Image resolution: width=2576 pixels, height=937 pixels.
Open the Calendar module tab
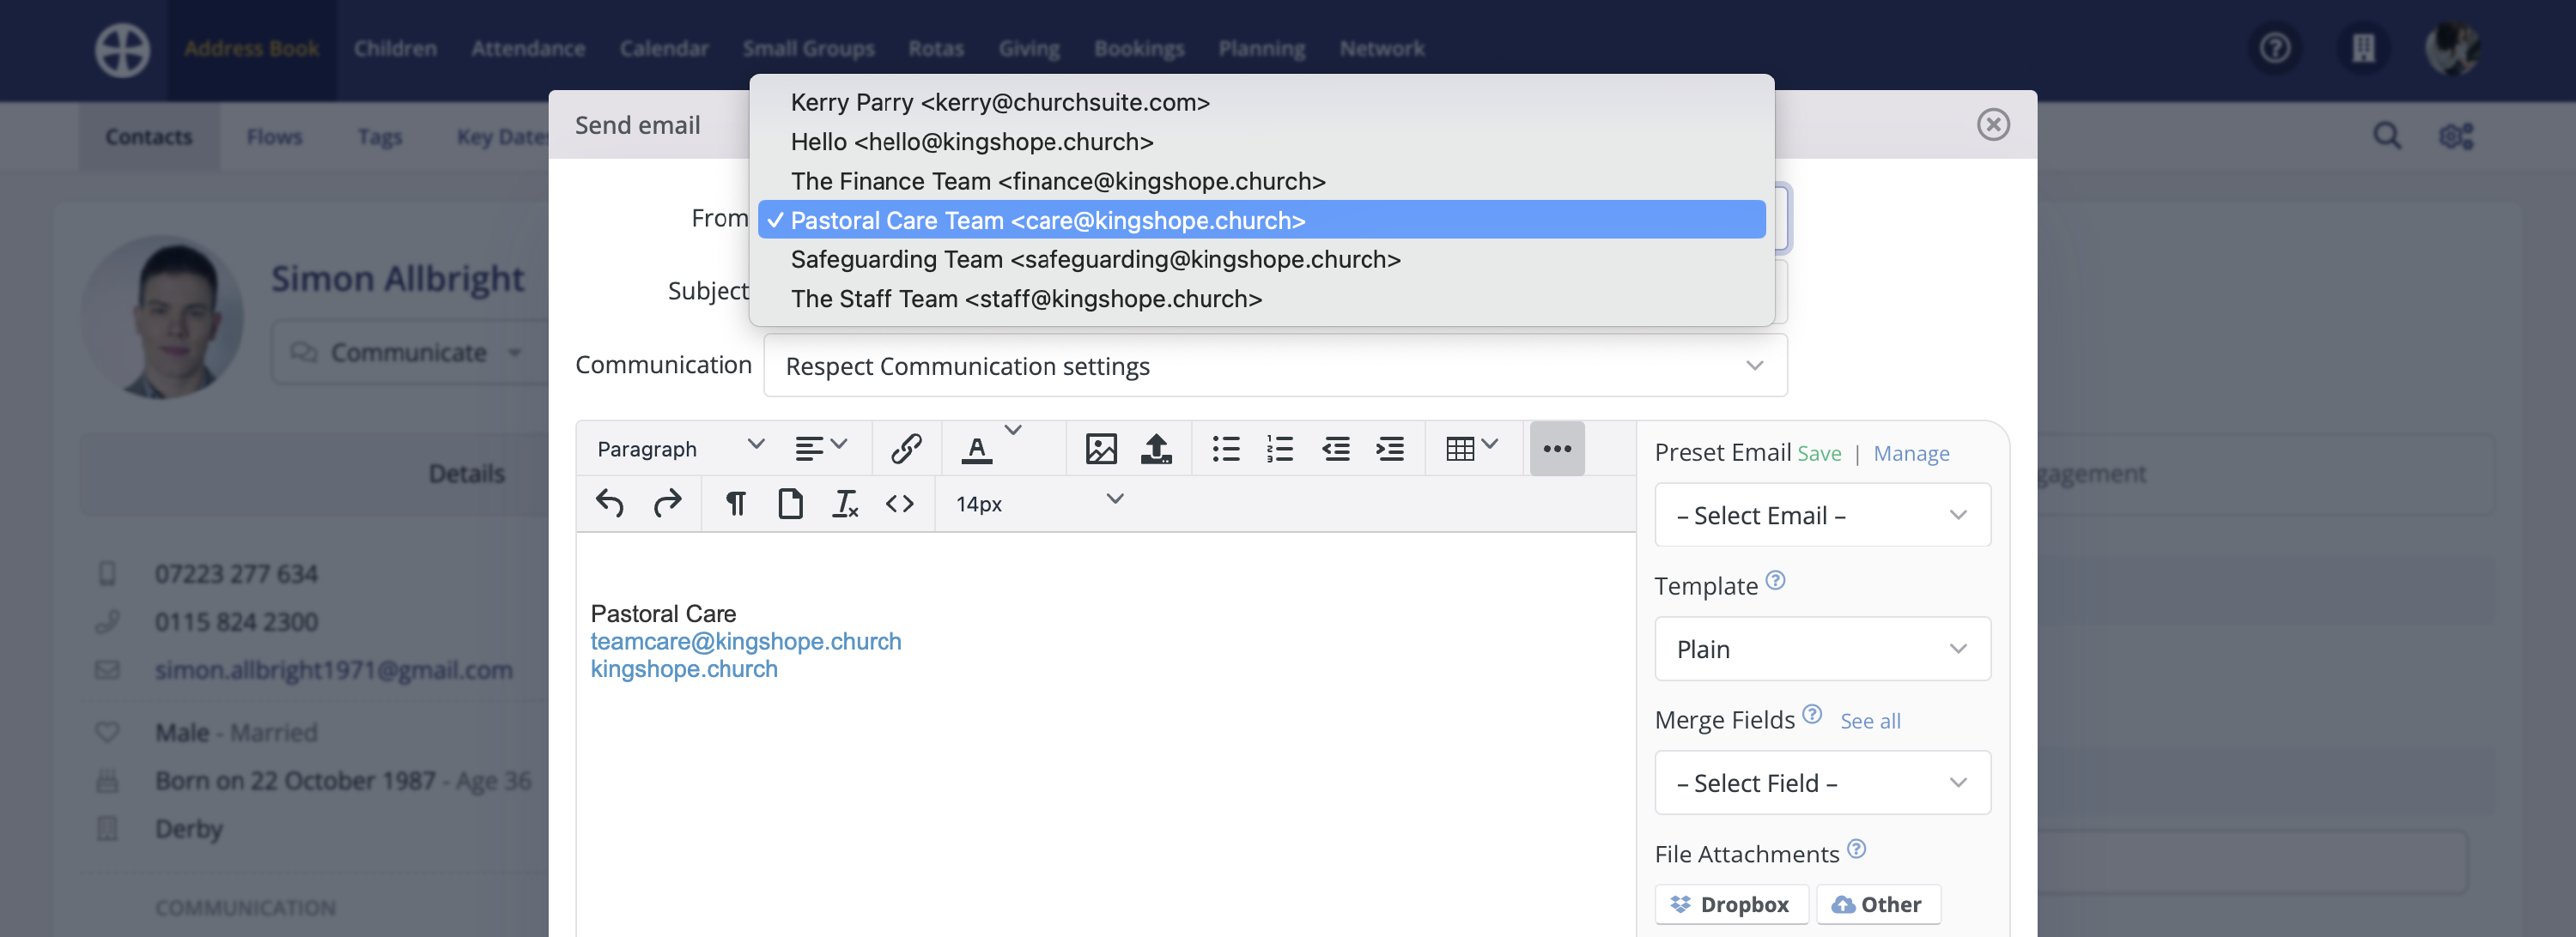click(x=664, y=48)
